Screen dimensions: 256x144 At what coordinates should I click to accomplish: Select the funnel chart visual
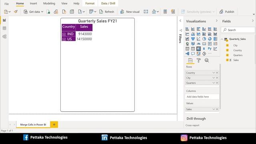[x=193, y=39]
